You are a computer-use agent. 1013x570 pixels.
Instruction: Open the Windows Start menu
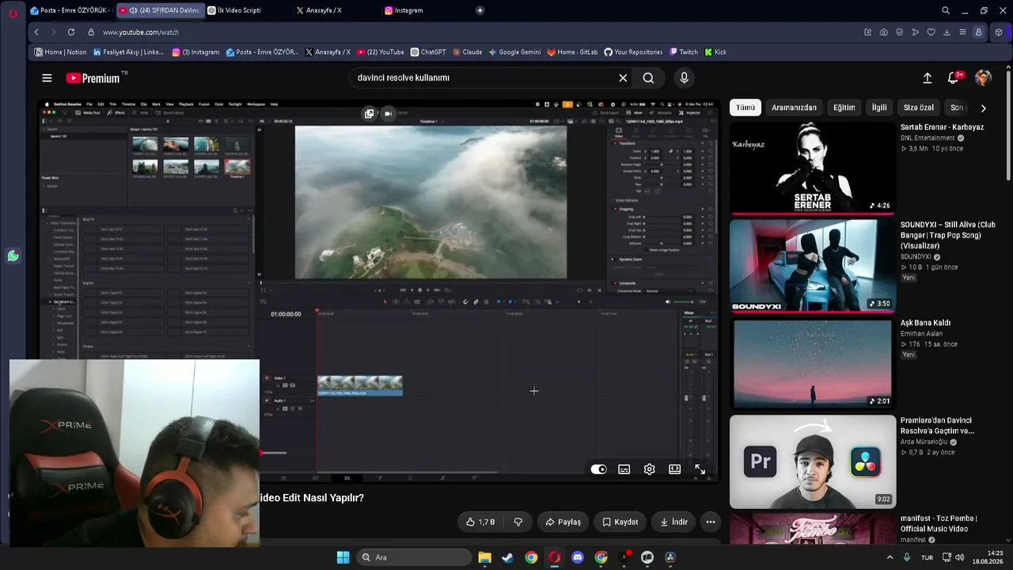[x=343, y=557]
